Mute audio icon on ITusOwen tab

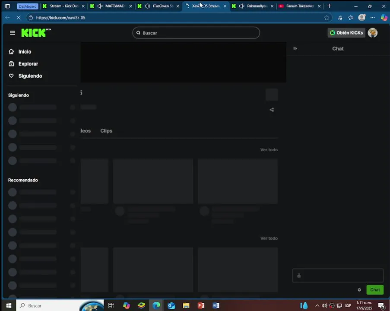click(x=148, y=6)
